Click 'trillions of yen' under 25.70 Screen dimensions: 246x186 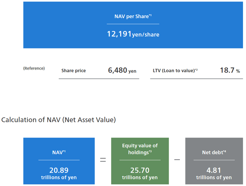[140, 178]
